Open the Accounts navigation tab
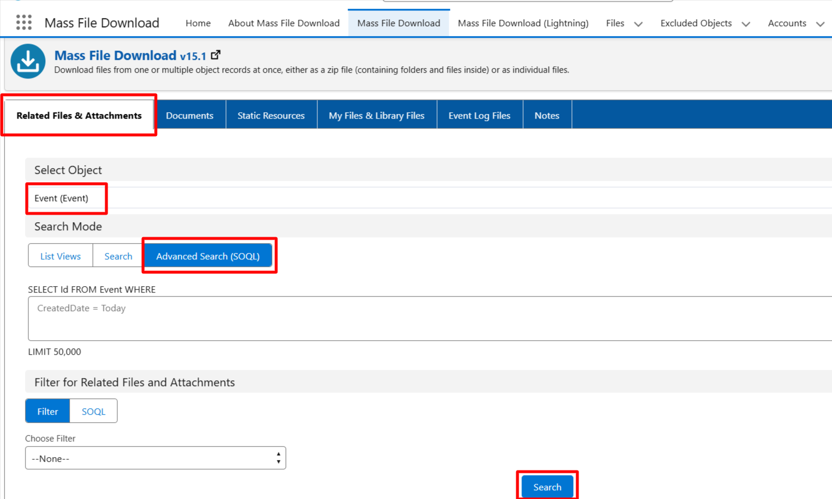The width and height of the screenshot is (832, 499). pos(787,23)
